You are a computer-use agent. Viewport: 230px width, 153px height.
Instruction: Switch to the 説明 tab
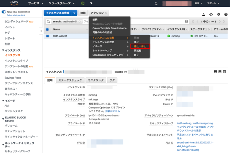click(50, 80)
